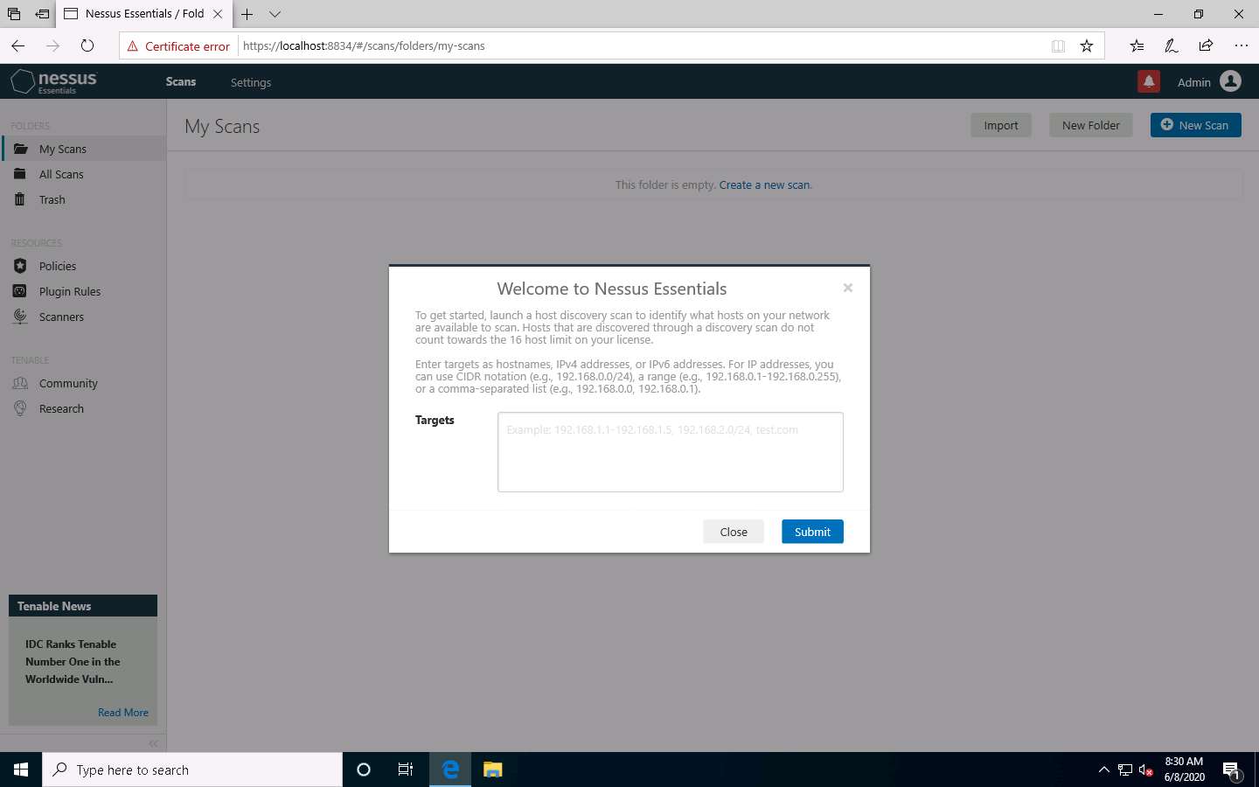The height and width of the screenshot is (787, 1259).
Task: Click the Import button
Action: [1001, 125]
